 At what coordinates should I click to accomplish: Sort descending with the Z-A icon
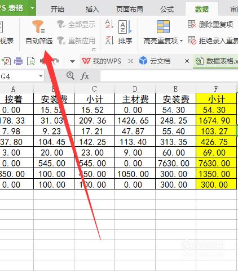[x=109, y=40]
